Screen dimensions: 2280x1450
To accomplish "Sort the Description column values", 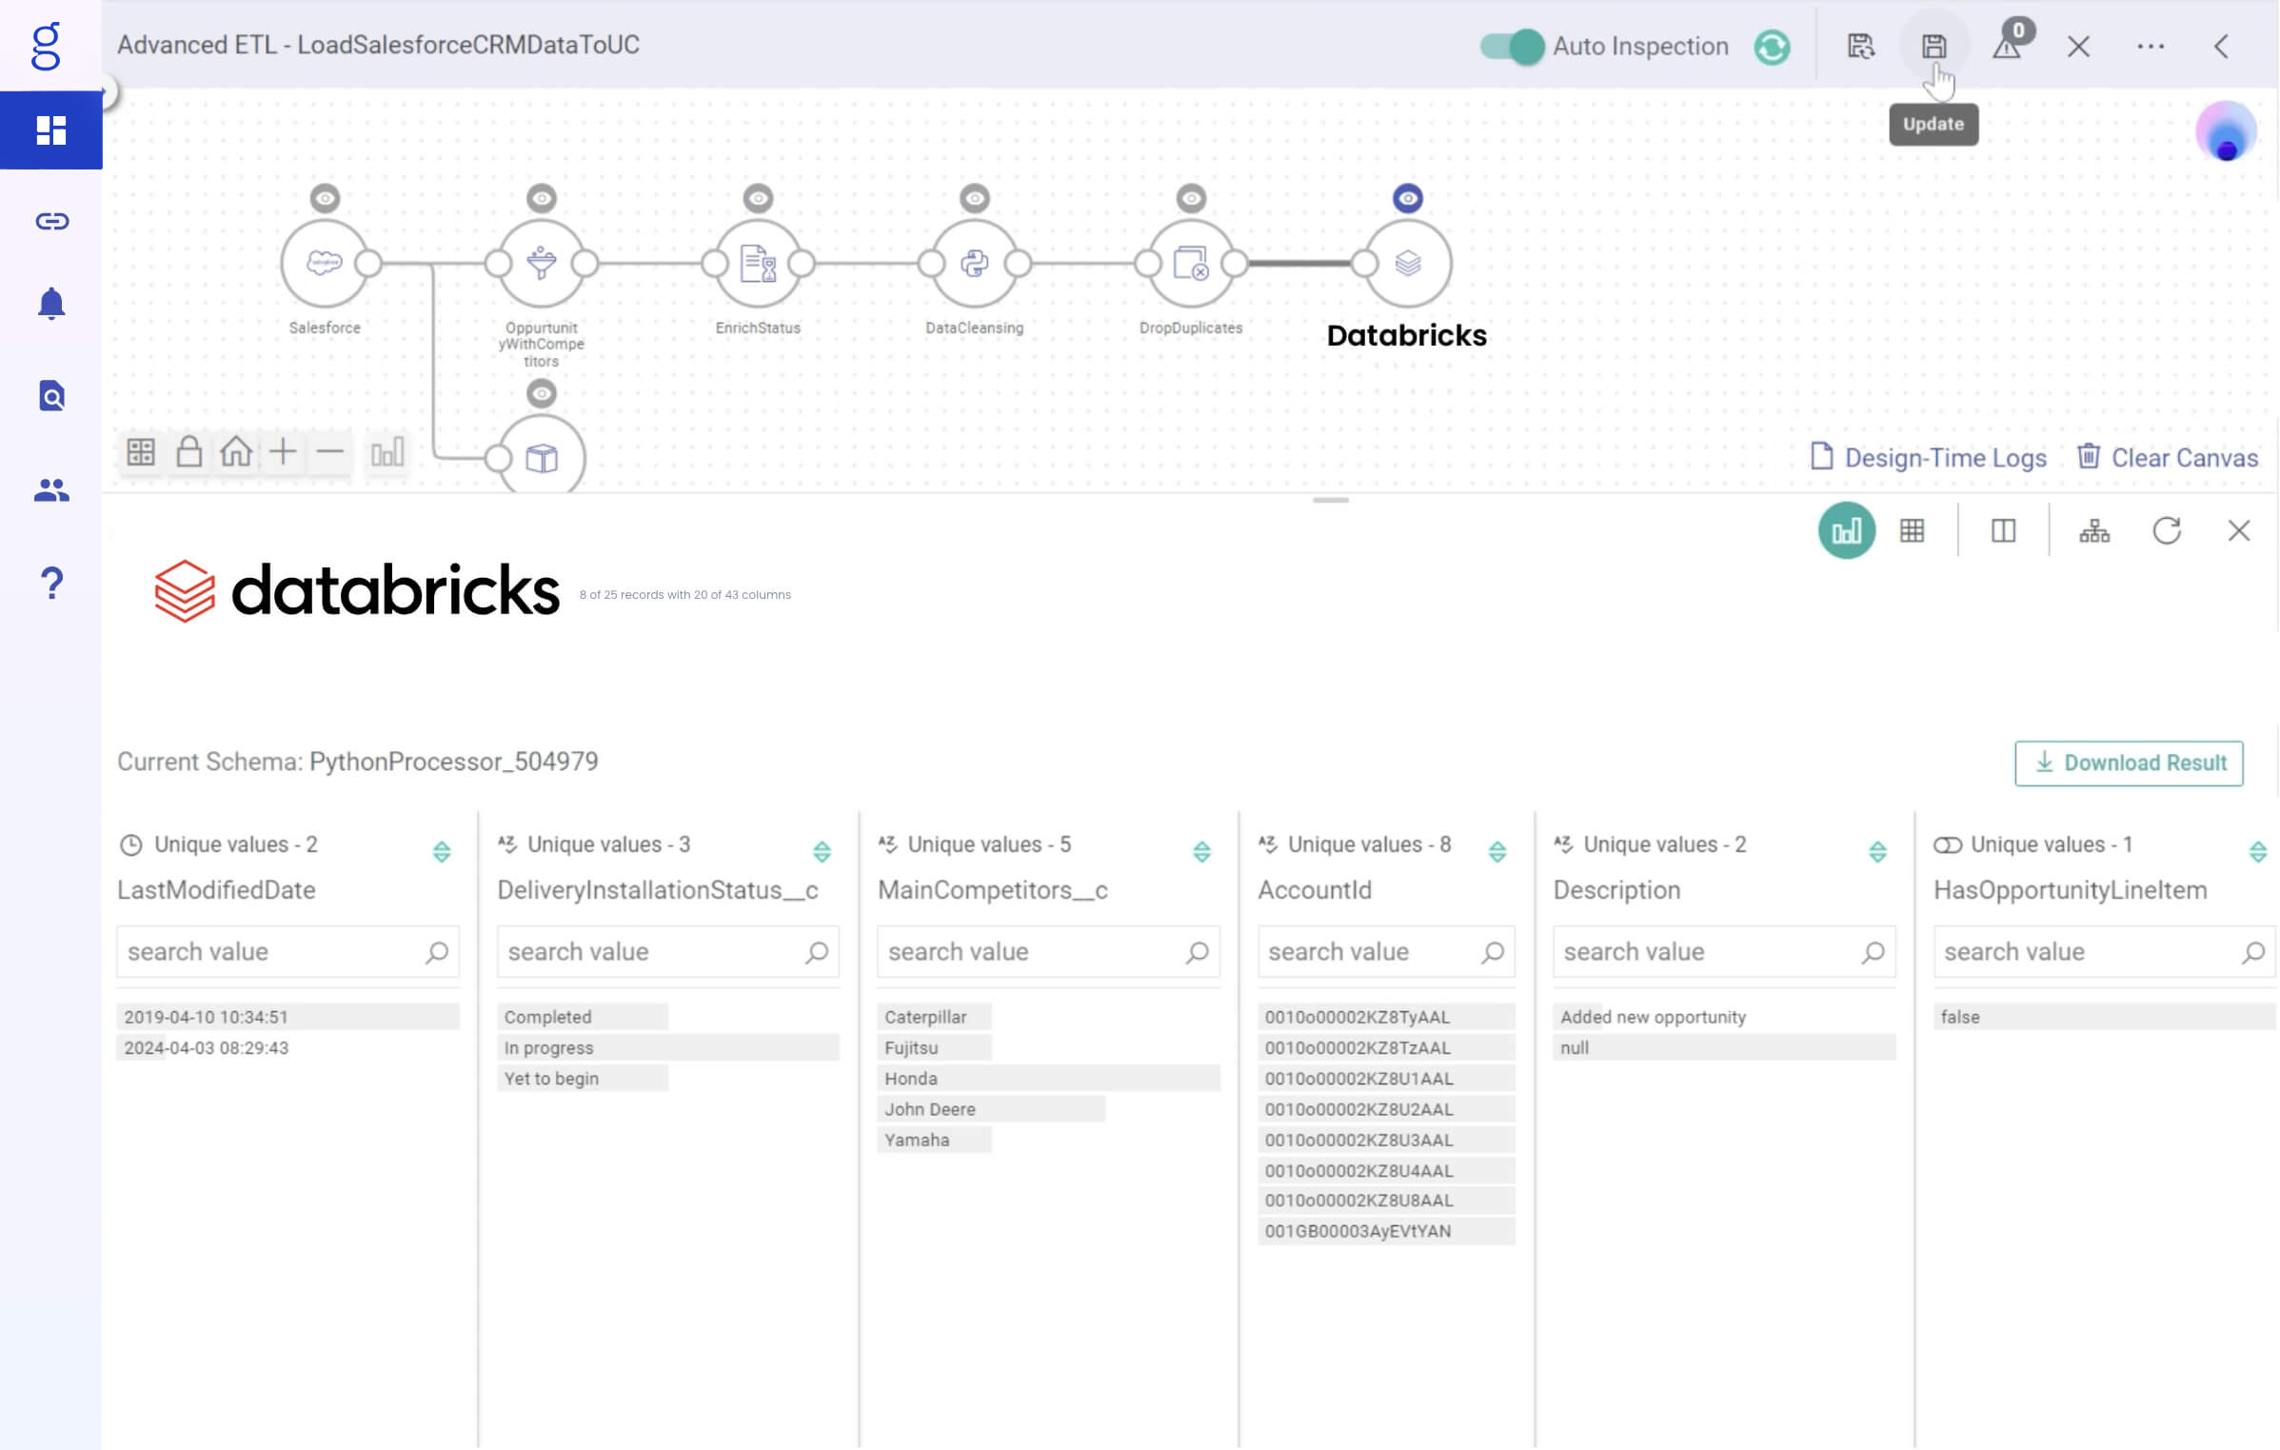I will (x=1877, y=851).
